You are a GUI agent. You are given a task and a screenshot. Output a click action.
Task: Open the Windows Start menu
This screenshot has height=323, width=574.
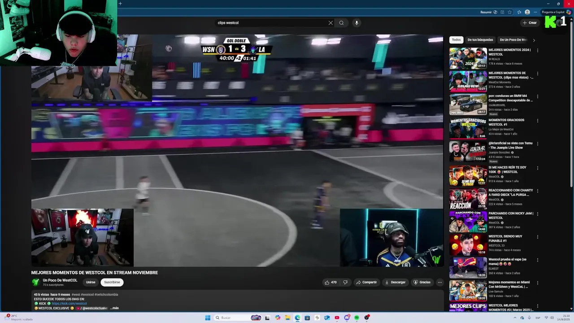tap(208, 318)
